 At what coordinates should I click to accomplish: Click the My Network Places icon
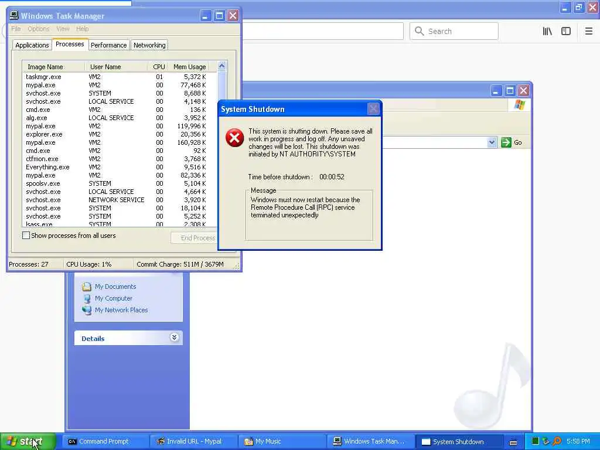[x=87, y=310]
